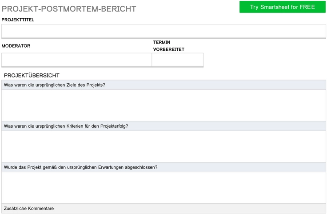Image resolution: width=327 pixels, height=214 pixels.
Task: Click the Termin Vorbereitet date field
Action: [178, 60]
